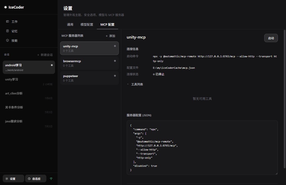Click the 暂无可用工具 placeholder text

pos(202,99)
